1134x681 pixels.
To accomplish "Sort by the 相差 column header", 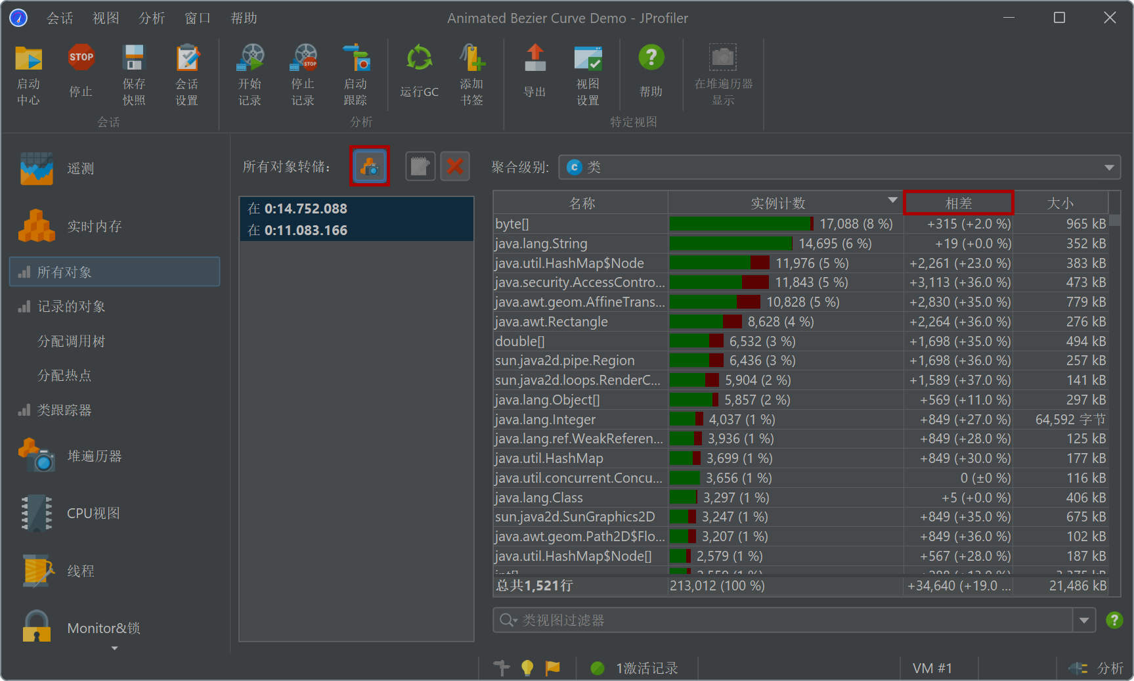I will click(x=959, y=203).
